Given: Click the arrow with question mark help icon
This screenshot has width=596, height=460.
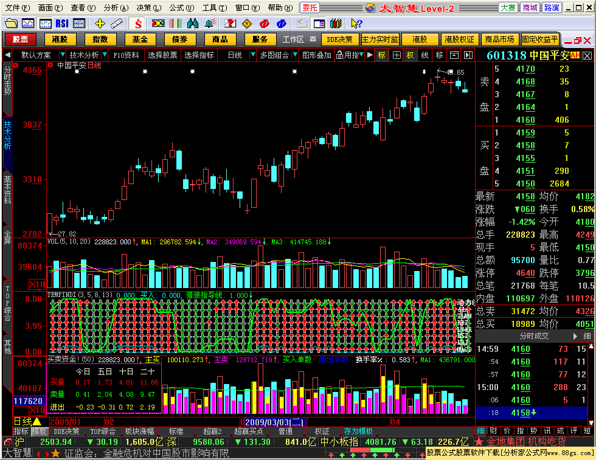Looking at the screenshot, I should pyautogui.click(x=356, y=24).
